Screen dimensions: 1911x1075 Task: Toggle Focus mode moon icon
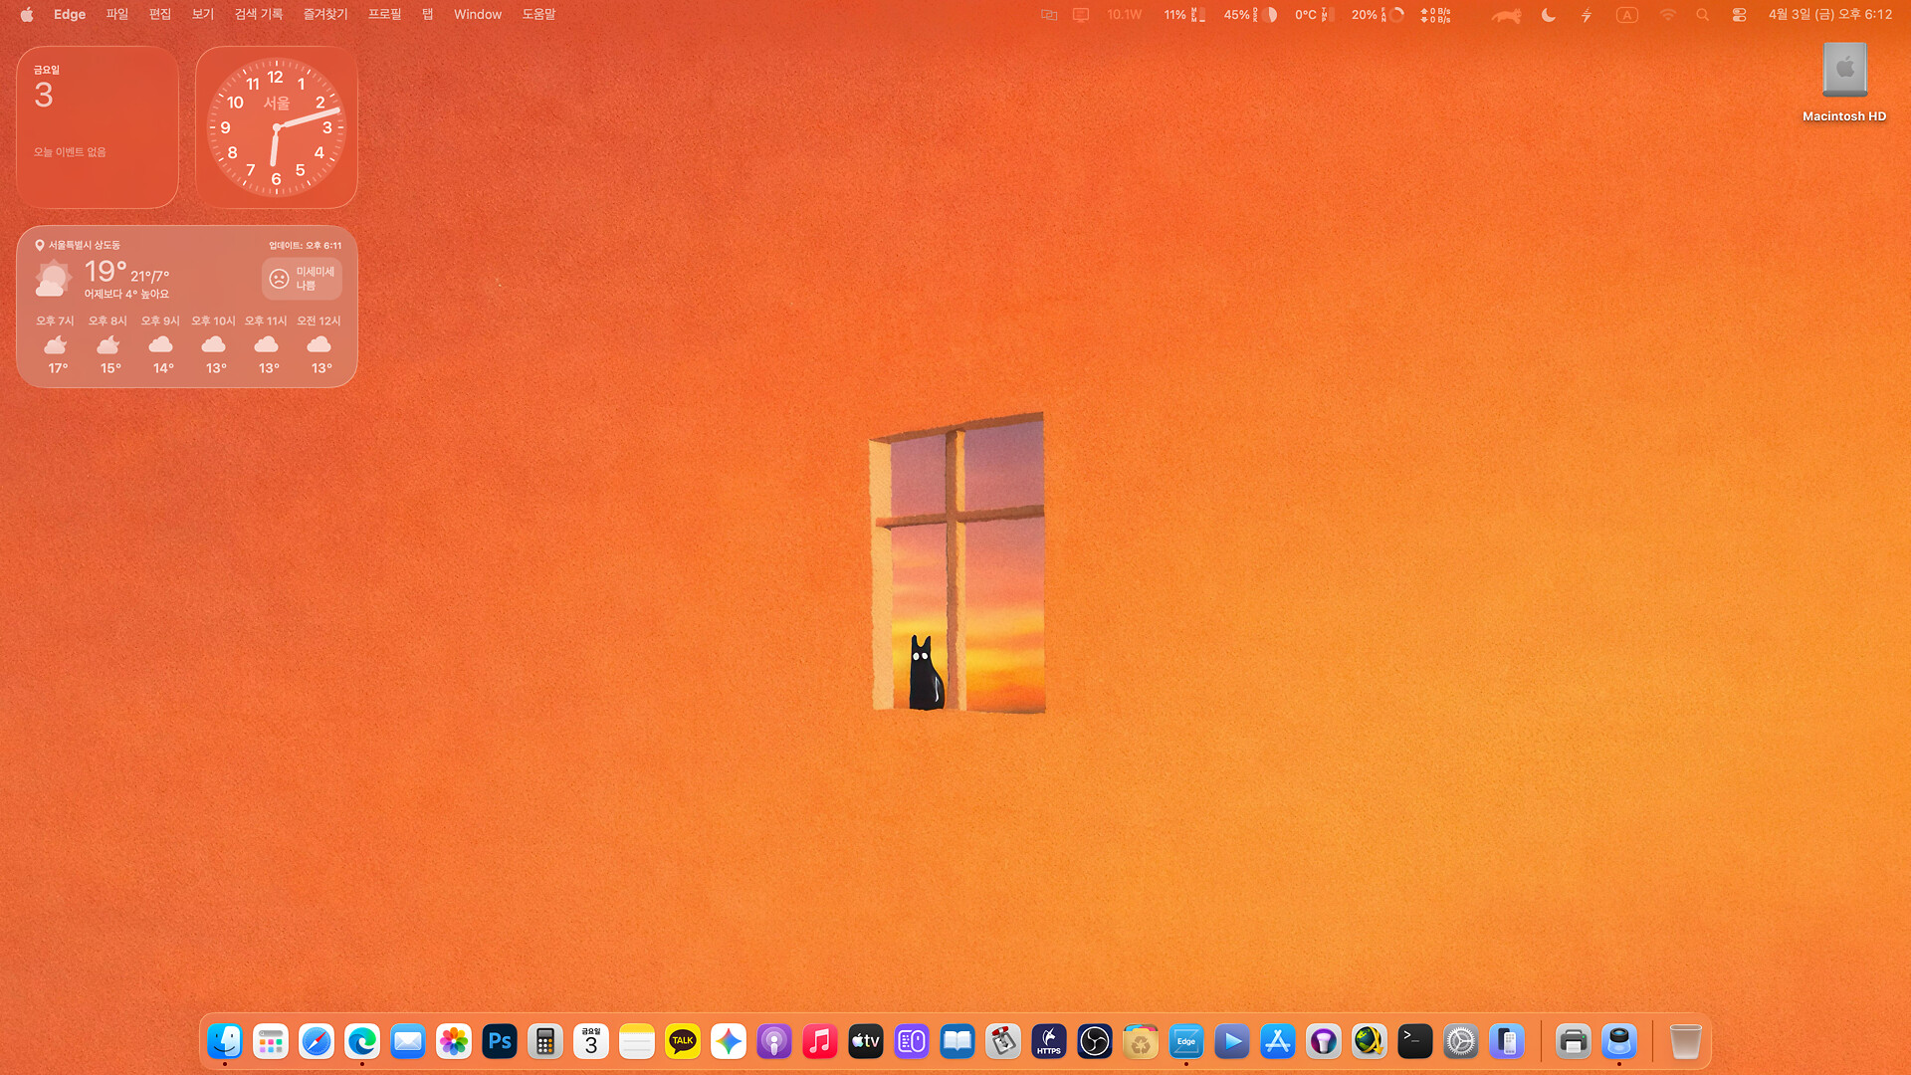(1548, 15)
